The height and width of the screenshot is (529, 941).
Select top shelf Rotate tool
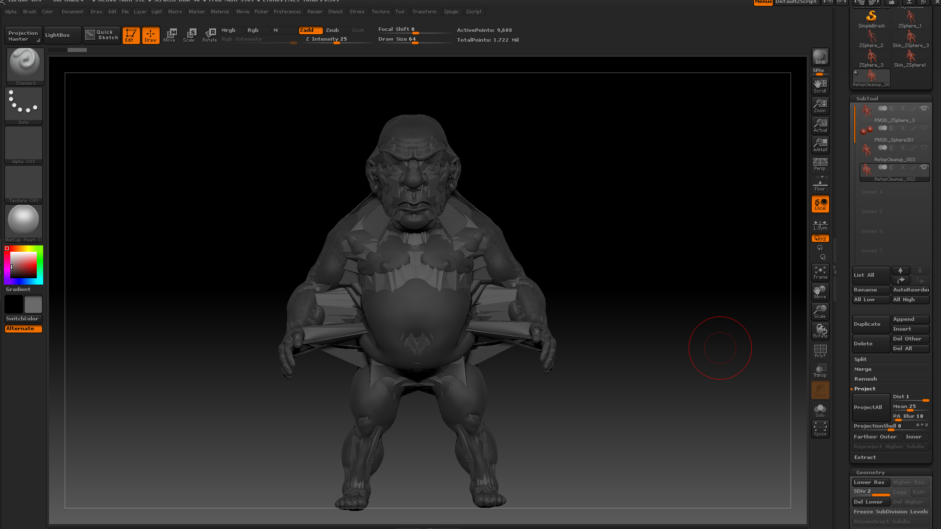[210, 35]
